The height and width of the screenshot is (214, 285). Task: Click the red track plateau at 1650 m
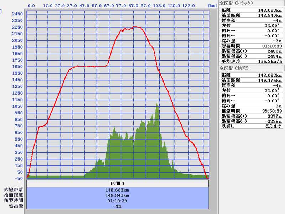89,66
